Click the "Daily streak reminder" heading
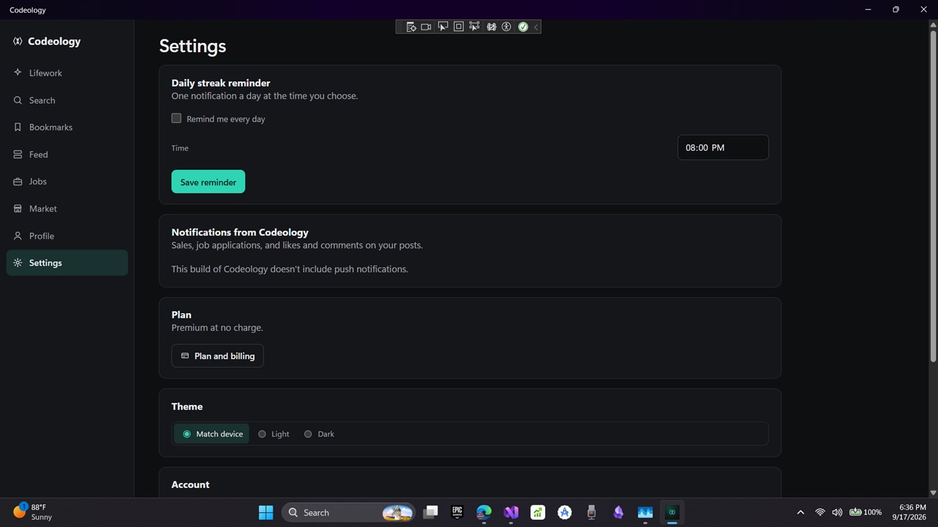 tap(221, 83)
